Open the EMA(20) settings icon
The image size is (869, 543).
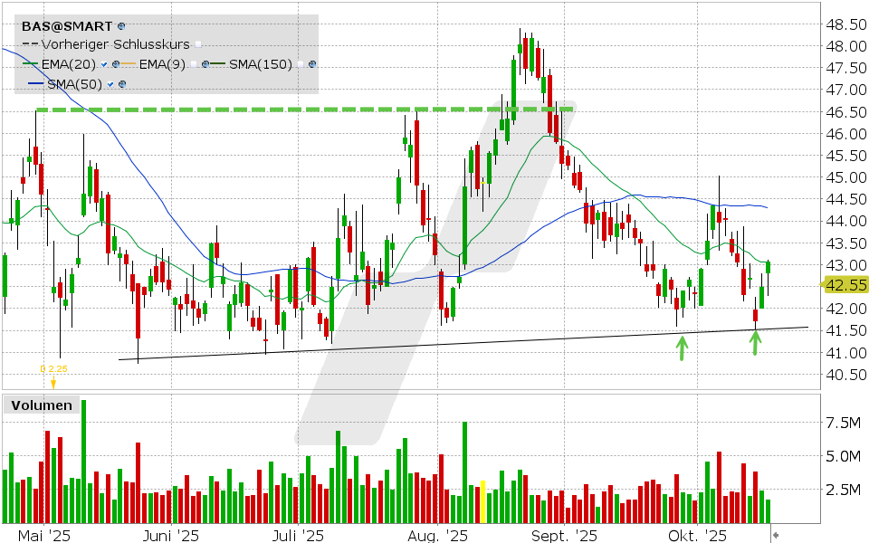pos(117,64)
